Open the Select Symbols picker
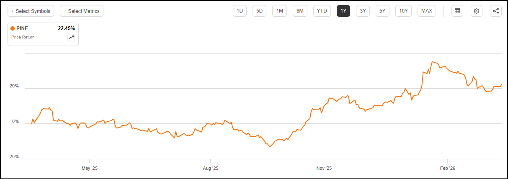 [31, 11]
